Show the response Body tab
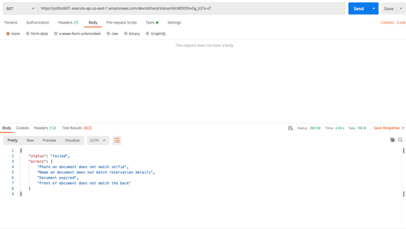 coord(6,128)
